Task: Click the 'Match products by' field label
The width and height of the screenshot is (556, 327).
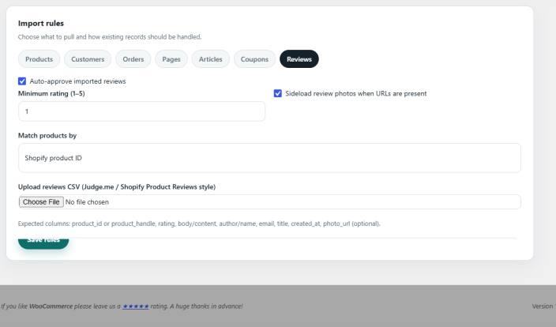Action: 47,136
